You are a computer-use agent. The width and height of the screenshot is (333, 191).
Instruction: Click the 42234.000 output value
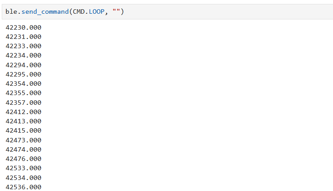tap(24, 55)
